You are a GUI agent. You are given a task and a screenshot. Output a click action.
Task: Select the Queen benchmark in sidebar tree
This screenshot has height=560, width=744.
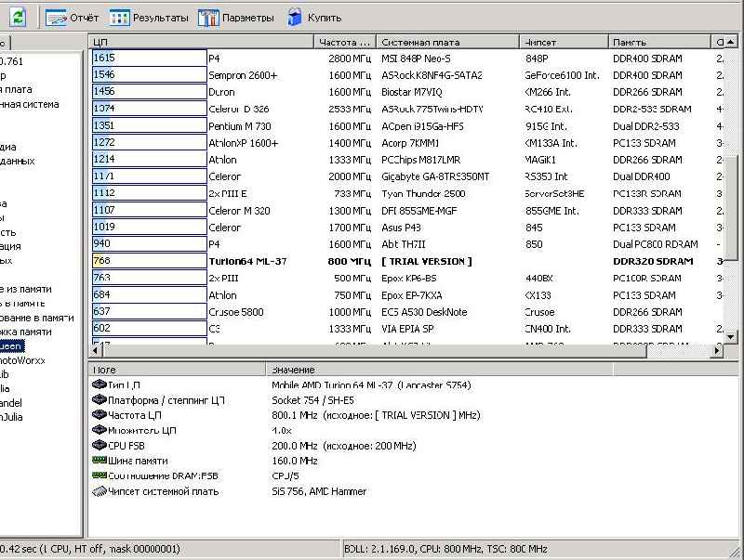11,346
